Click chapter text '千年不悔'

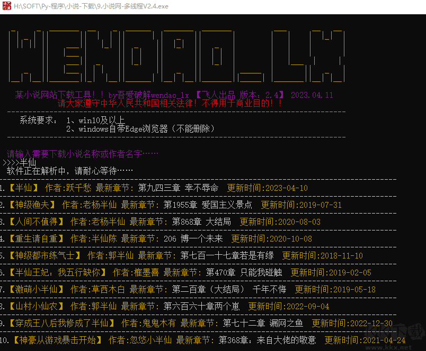[x=270, y=289]
